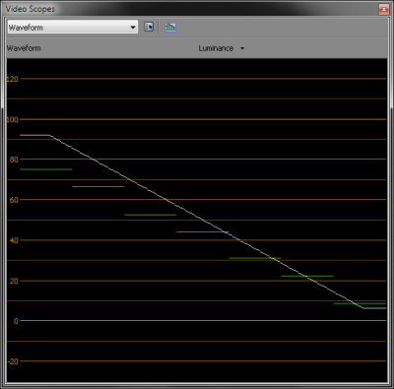Toggle Update Scopes While Playing icon
Viewport: 394px width, 389px height.
[170, 27]
